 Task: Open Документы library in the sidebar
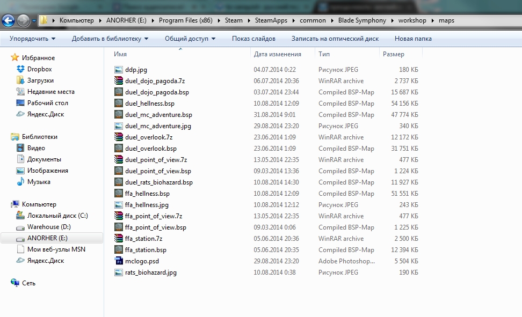click(x=44, y=159)
